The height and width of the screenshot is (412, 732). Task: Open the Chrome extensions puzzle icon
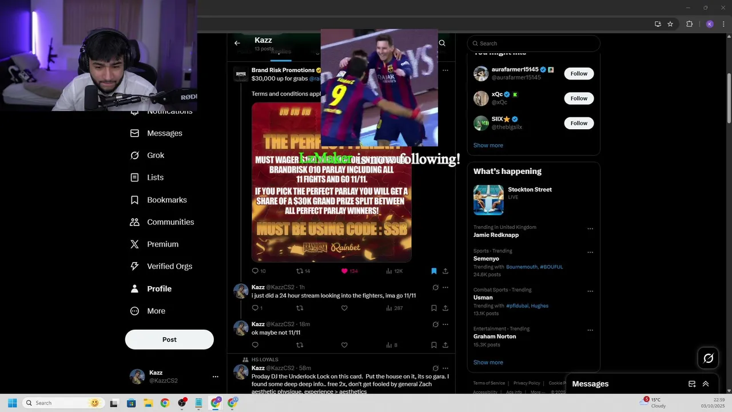[x=689, y=24]
